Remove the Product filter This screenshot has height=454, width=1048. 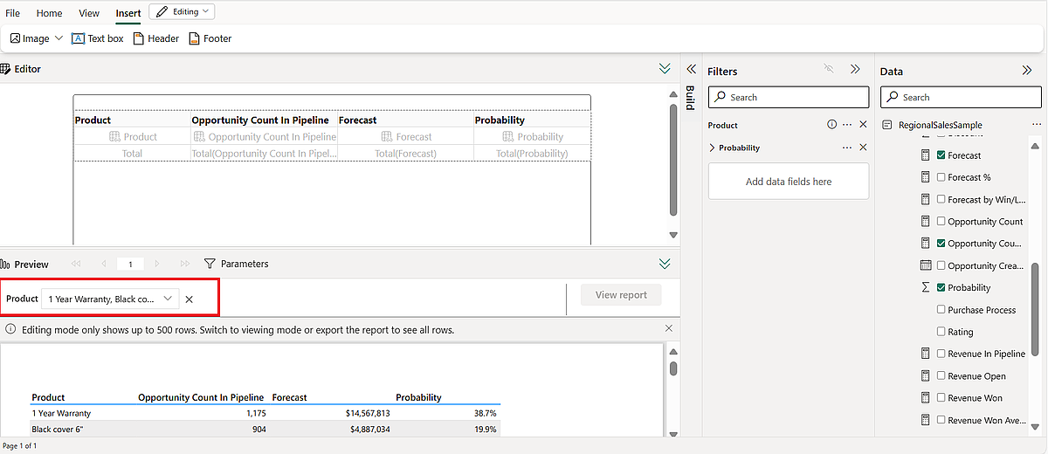[863, 125]
